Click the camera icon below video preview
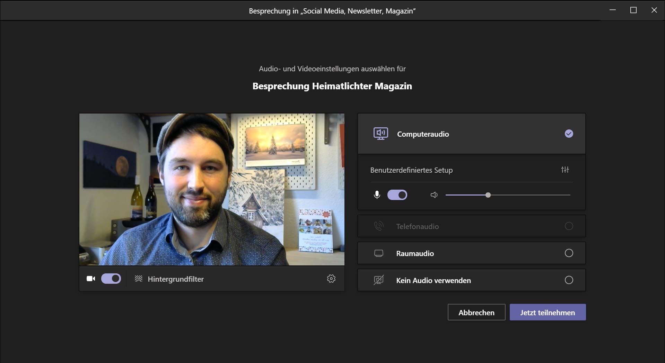 (x=91, y=279)
